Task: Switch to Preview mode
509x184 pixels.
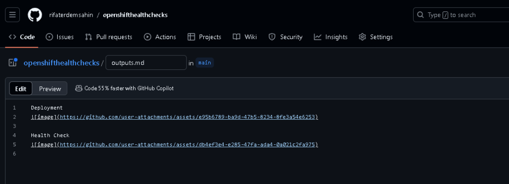Action: click(50, 88)
